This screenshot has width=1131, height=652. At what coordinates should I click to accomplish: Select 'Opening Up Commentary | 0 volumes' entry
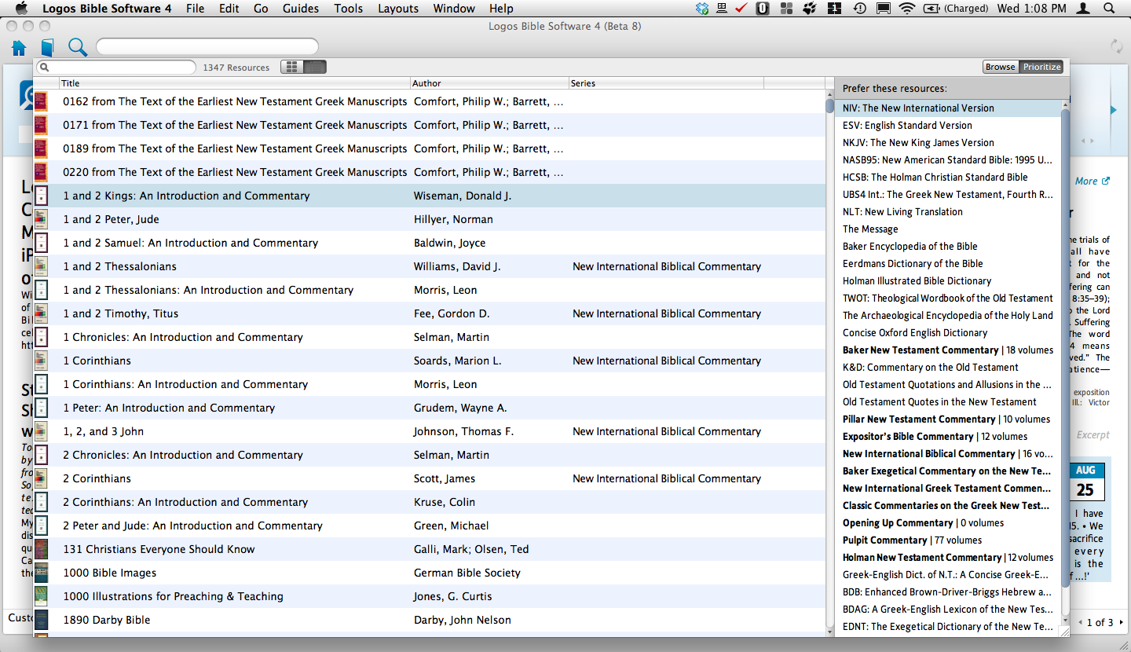pos(947,523)
